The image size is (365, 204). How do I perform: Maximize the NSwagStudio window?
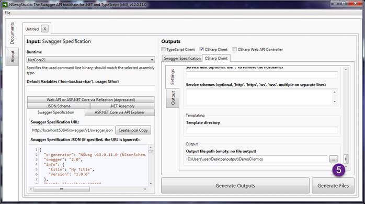344,3
